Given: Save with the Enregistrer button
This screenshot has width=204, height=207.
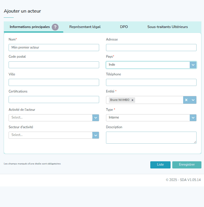Looking at the screenshot, I should click(x=187, y=165).
